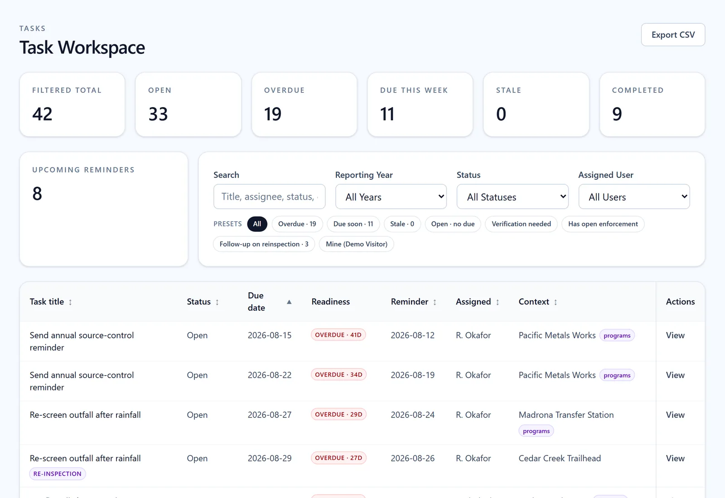Open the Reporting Year dropdown
Image resolution: width=725 pixels, height=498 pixels.
pyautogui.click(x=391, y=196)
